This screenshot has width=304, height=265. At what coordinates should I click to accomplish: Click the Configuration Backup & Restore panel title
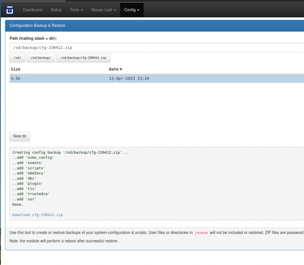coord(37,26)
